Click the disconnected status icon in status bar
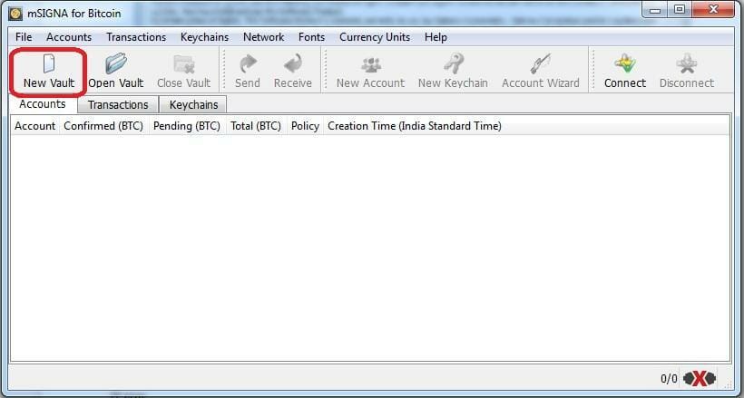The image size is (744, 398). [700, 379]
